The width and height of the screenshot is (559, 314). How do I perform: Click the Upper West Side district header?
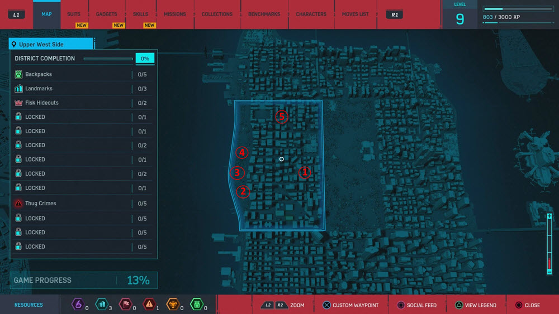[x=51, y=44]
